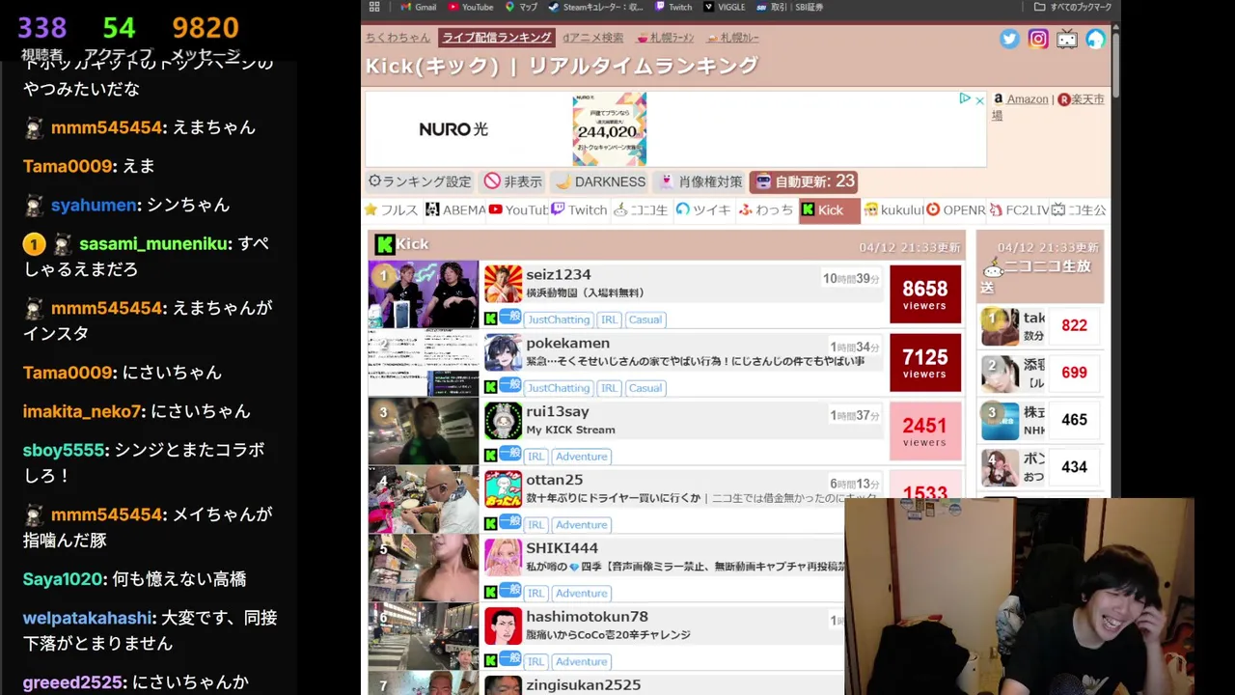Switch to the Twitch ranking tab
The width and height of the screenshot is (1235, 695).
(x=579, y=209)
